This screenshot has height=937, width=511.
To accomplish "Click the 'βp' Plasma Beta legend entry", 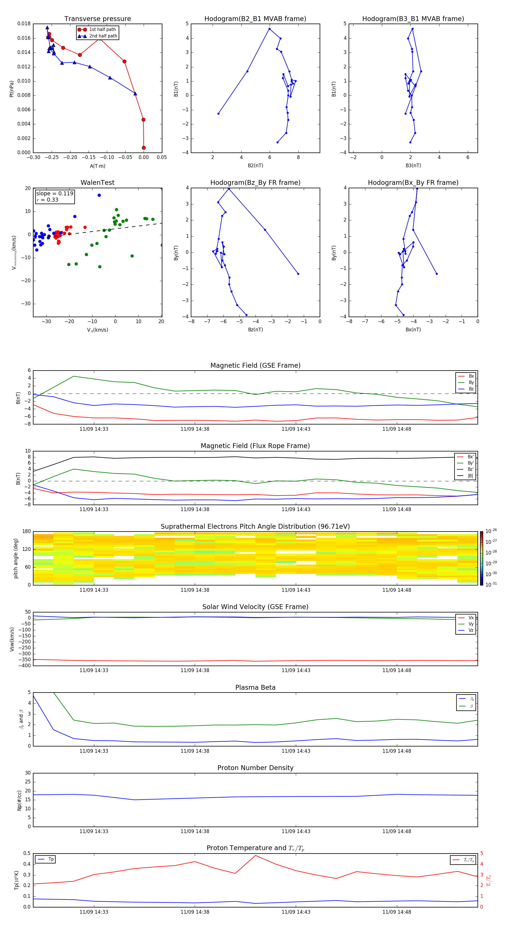I will point(466,699).
